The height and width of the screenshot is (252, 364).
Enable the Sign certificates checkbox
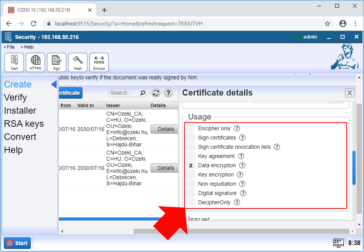(191, 138)
